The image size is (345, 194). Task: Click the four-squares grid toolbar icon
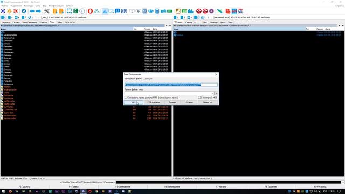pyautogui.click(x=124, y=11)
